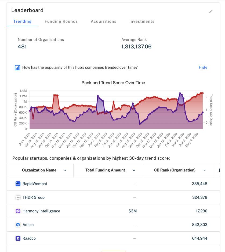Click the Number of Organizations value 481

point(22,47)
